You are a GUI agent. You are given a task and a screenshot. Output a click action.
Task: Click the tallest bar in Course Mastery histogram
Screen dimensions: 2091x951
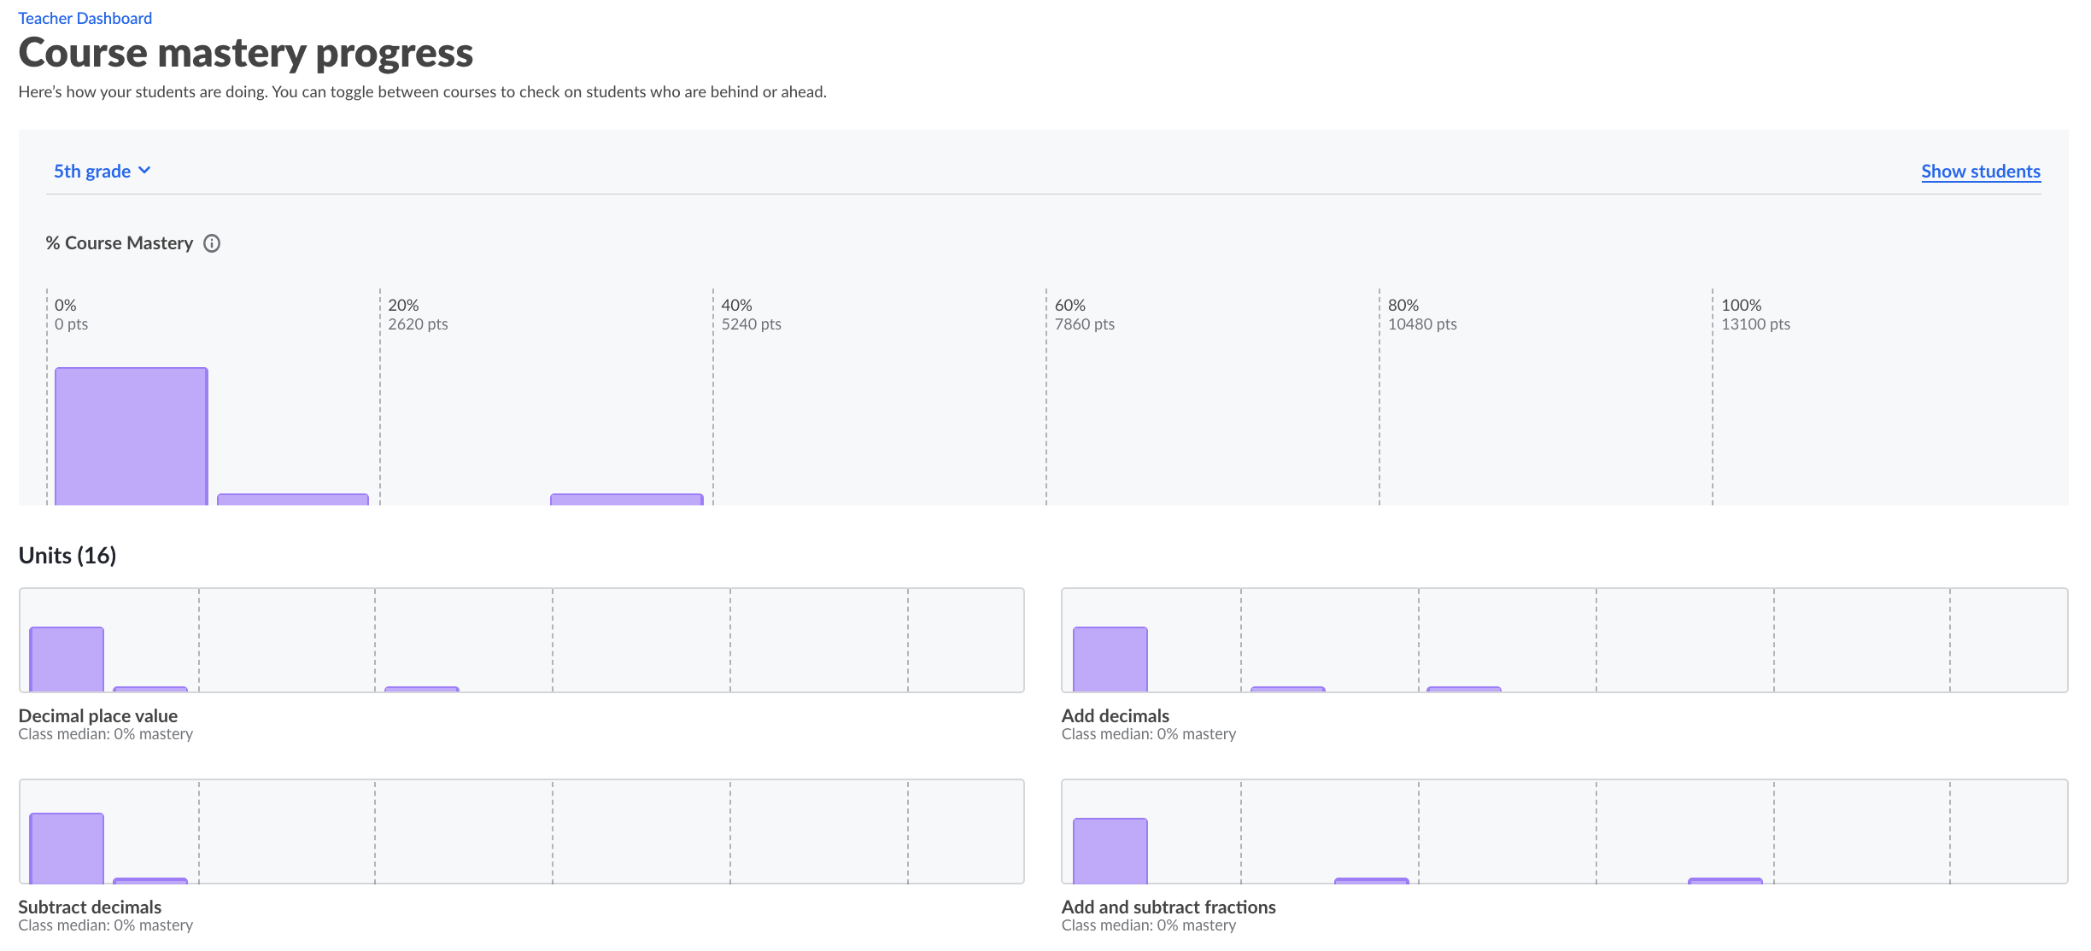[x=131, y=435]
